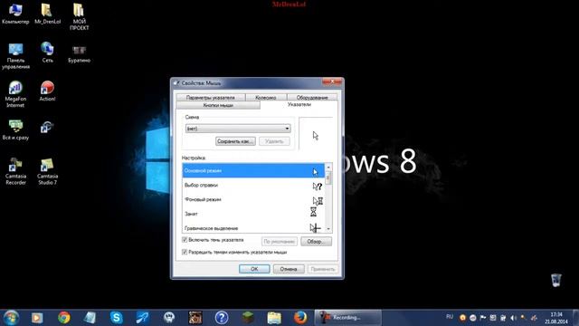Launch Firefox from the taskbar
Viewport: 579px width, 326px height.
[x=300, y=318]
